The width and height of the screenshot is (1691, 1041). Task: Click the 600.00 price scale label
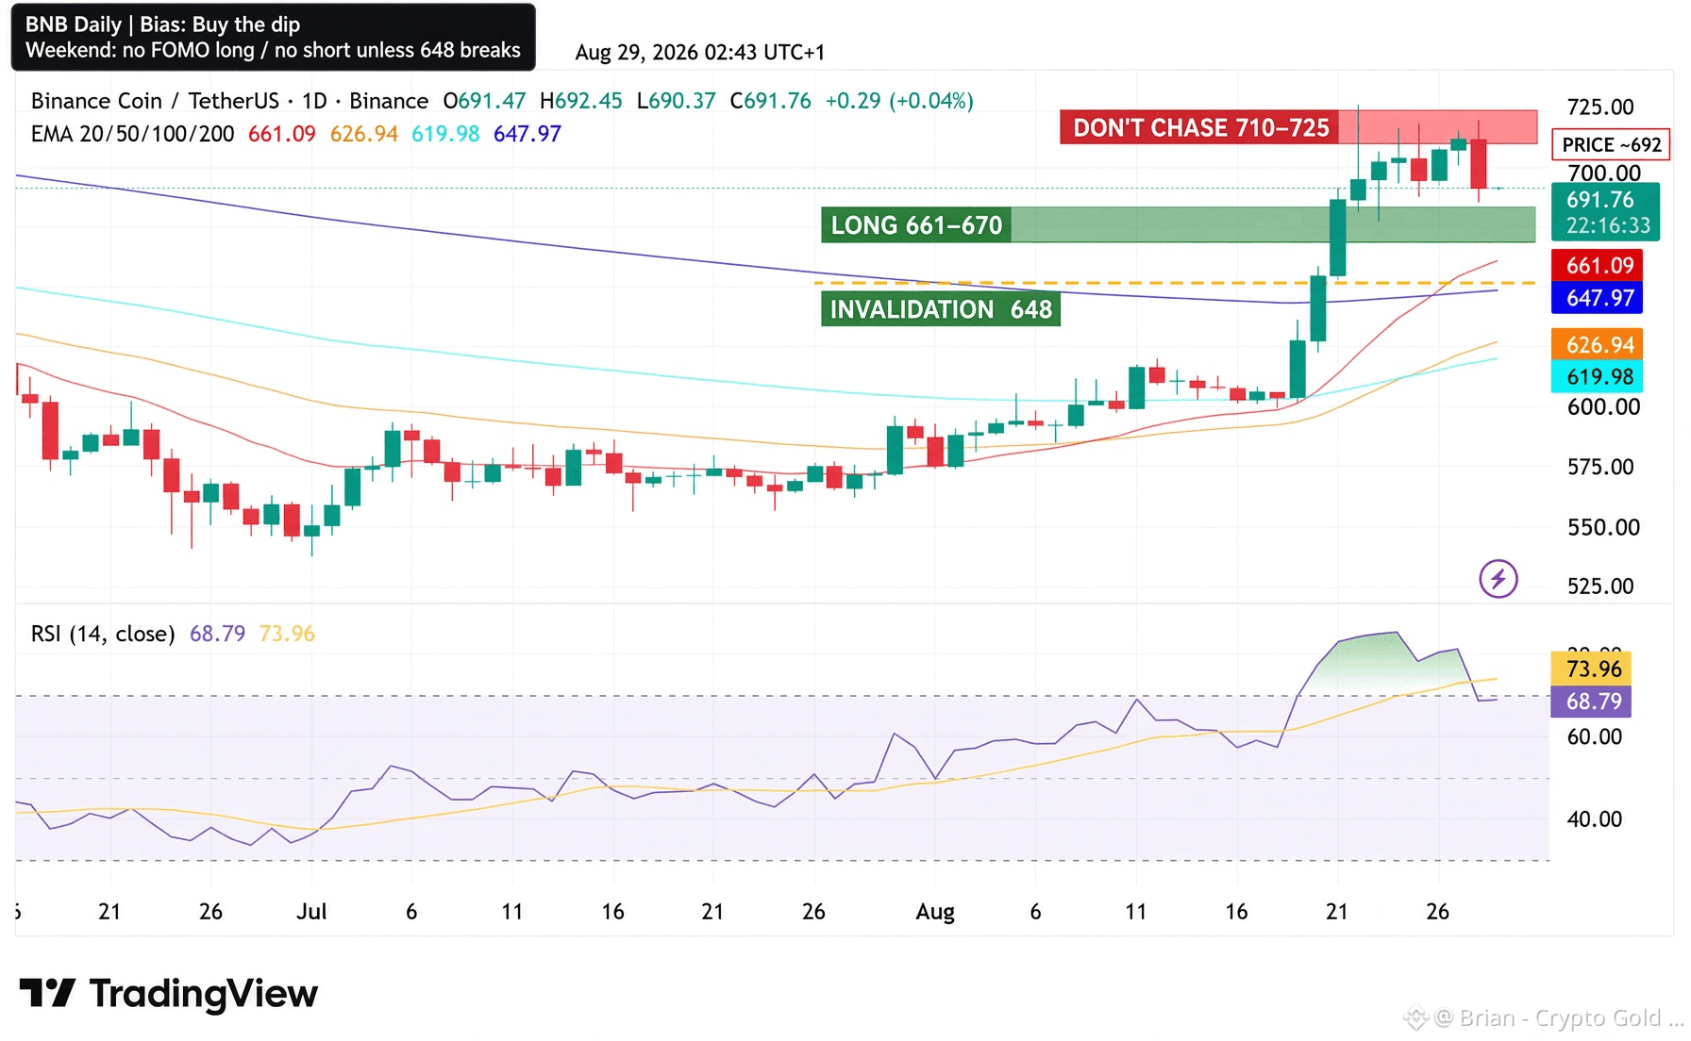pos(1604,406)
